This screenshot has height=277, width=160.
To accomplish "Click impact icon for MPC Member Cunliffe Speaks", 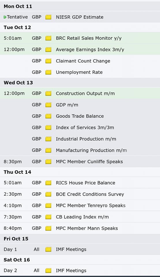I will pos(48,162).
